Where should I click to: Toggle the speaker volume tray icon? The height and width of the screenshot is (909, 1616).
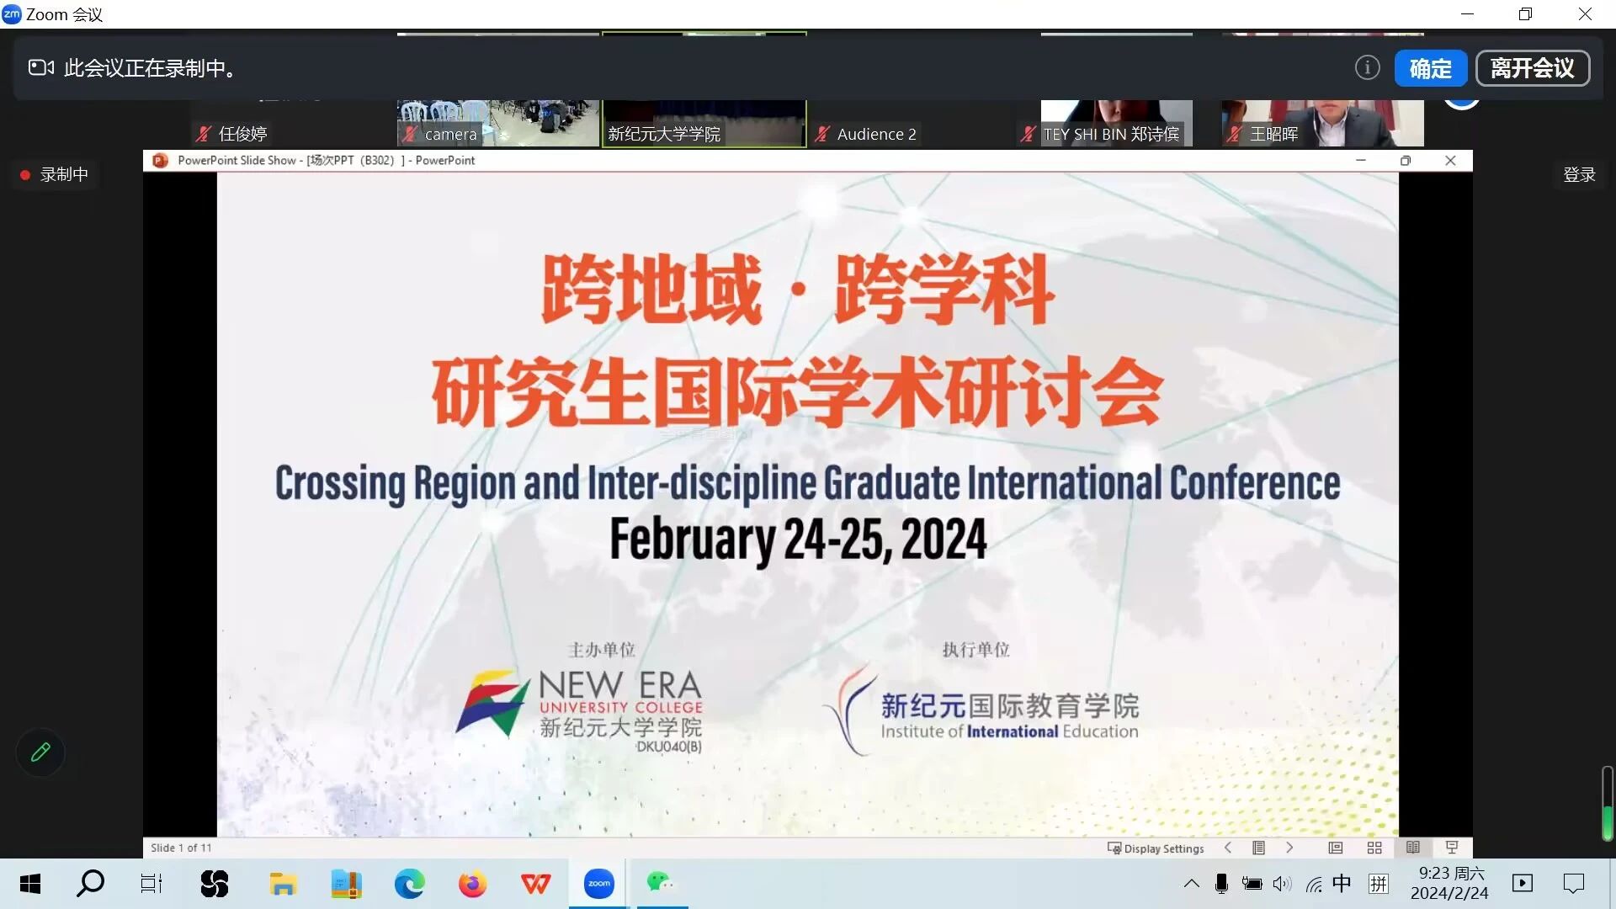(x=1282, y=883)
